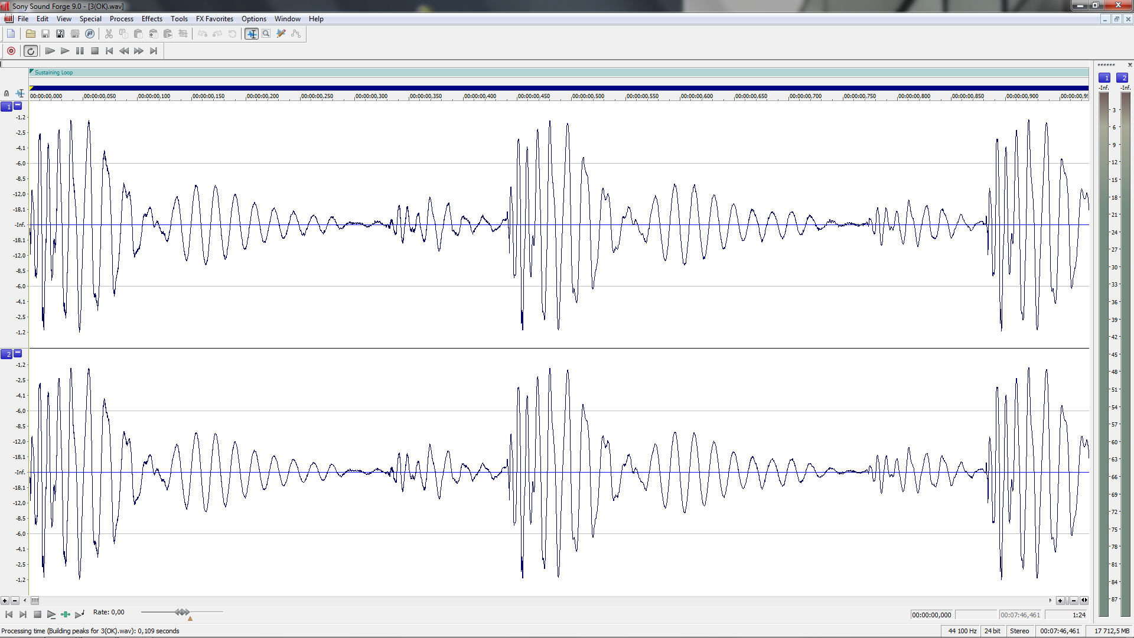Collapse channel 2 waveform with minus button

point(18,353)
